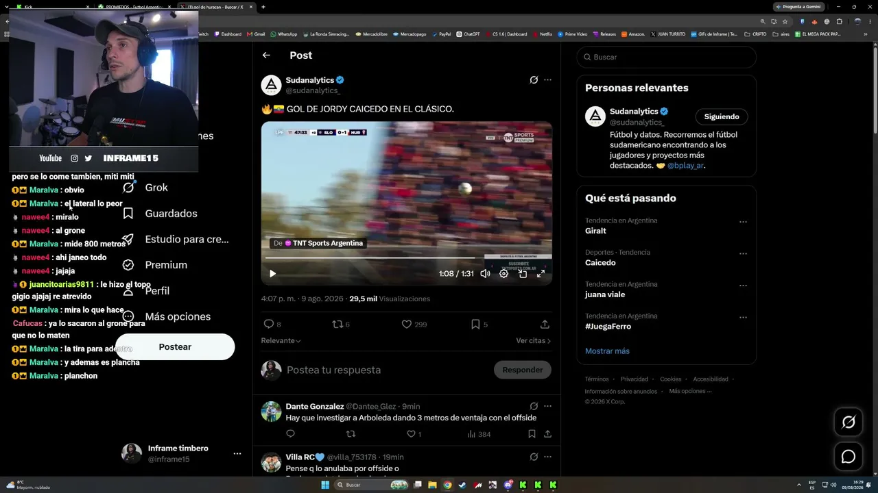
Task: Share the Sudanalytics post
Action: 545,324
